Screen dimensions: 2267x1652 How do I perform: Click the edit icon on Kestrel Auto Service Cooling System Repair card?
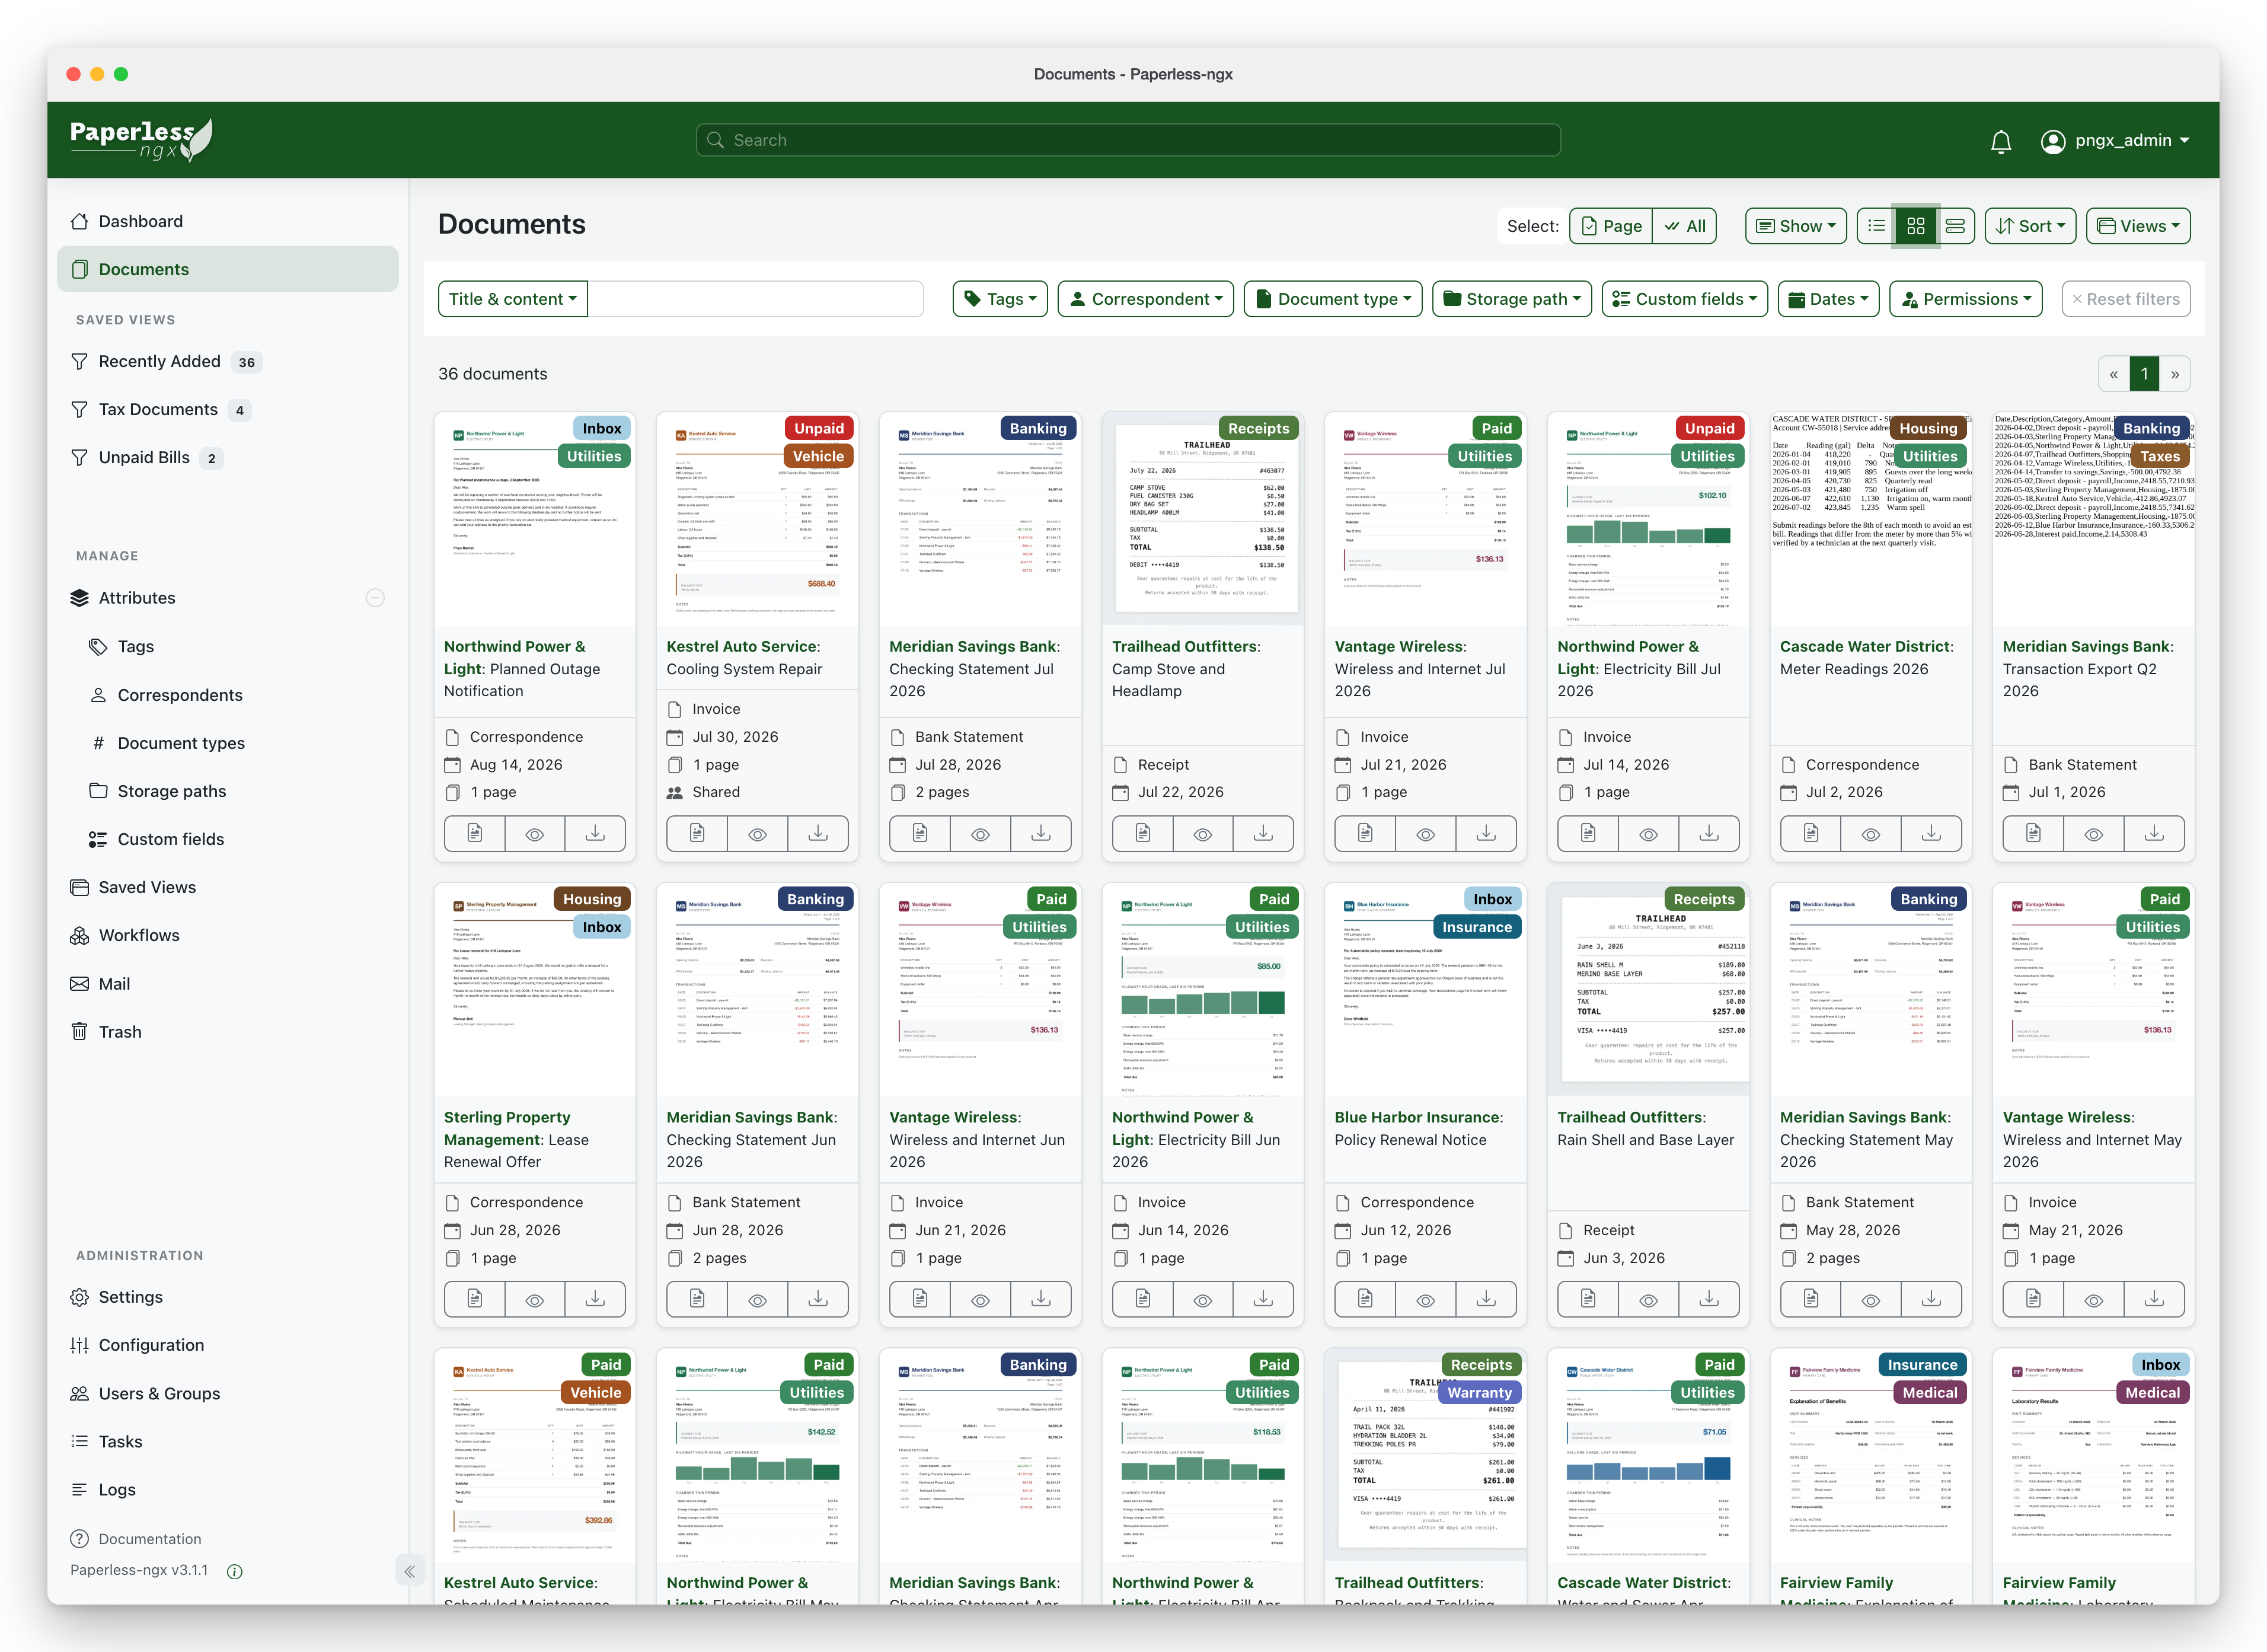pyautogui.click(x=697, y=833)
